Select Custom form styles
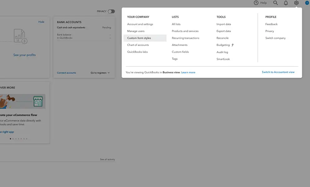 tap(145, 38)
